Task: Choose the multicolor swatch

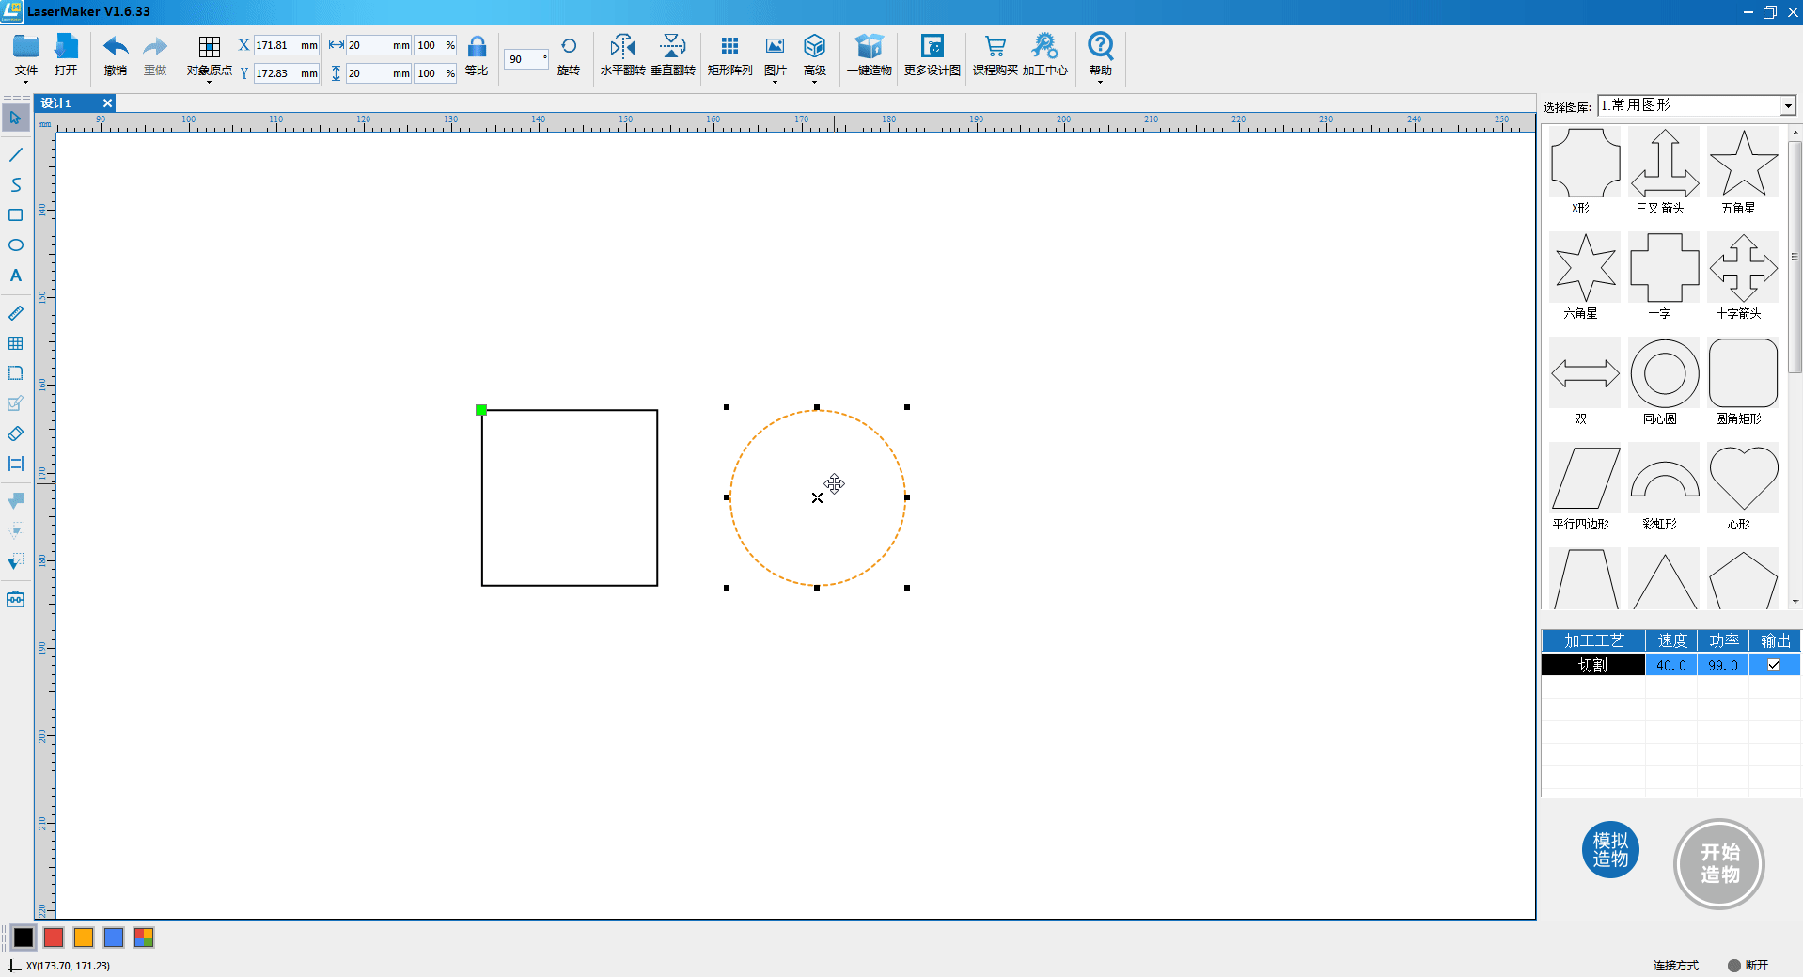Action: (x=144, y=938)
